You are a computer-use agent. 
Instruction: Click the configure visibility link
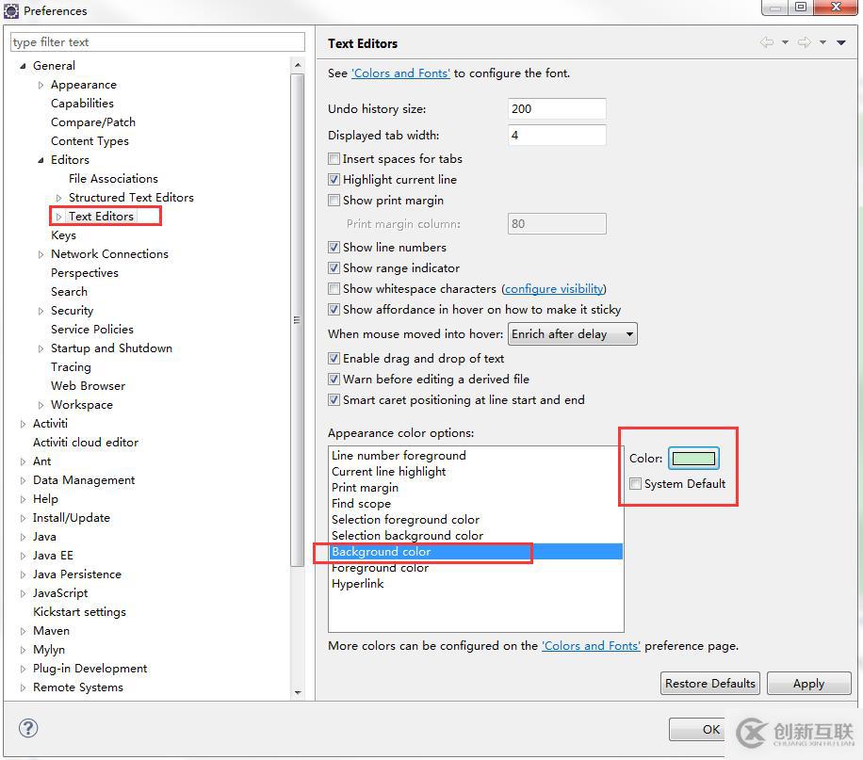(x=554, y=289)
